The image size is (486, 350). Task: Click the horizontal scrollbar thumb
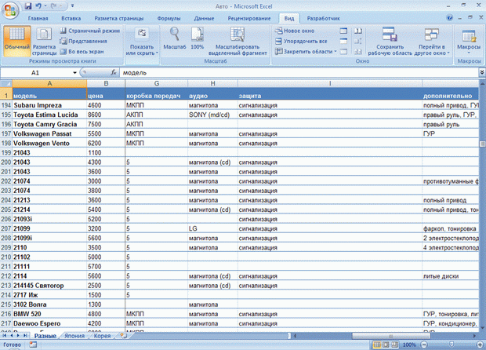click(x=391, y=335)
